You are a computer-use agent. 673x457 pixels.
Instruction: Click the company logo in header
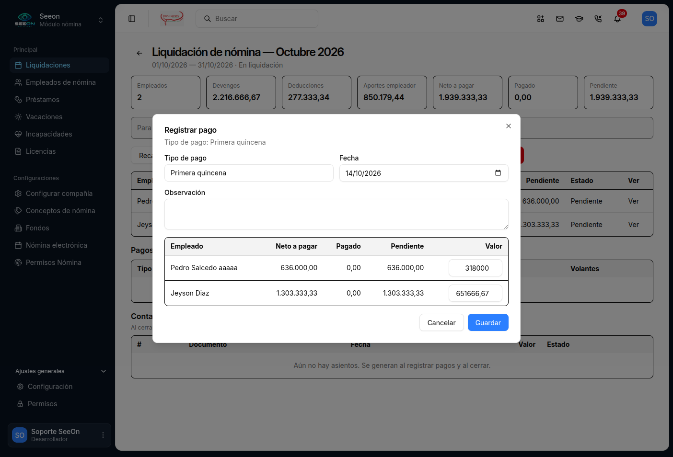[172, 19]
